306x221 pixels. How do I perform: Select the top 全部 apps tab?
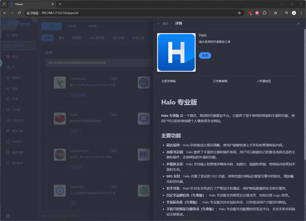pyautogui.click(x=51, y=26)
